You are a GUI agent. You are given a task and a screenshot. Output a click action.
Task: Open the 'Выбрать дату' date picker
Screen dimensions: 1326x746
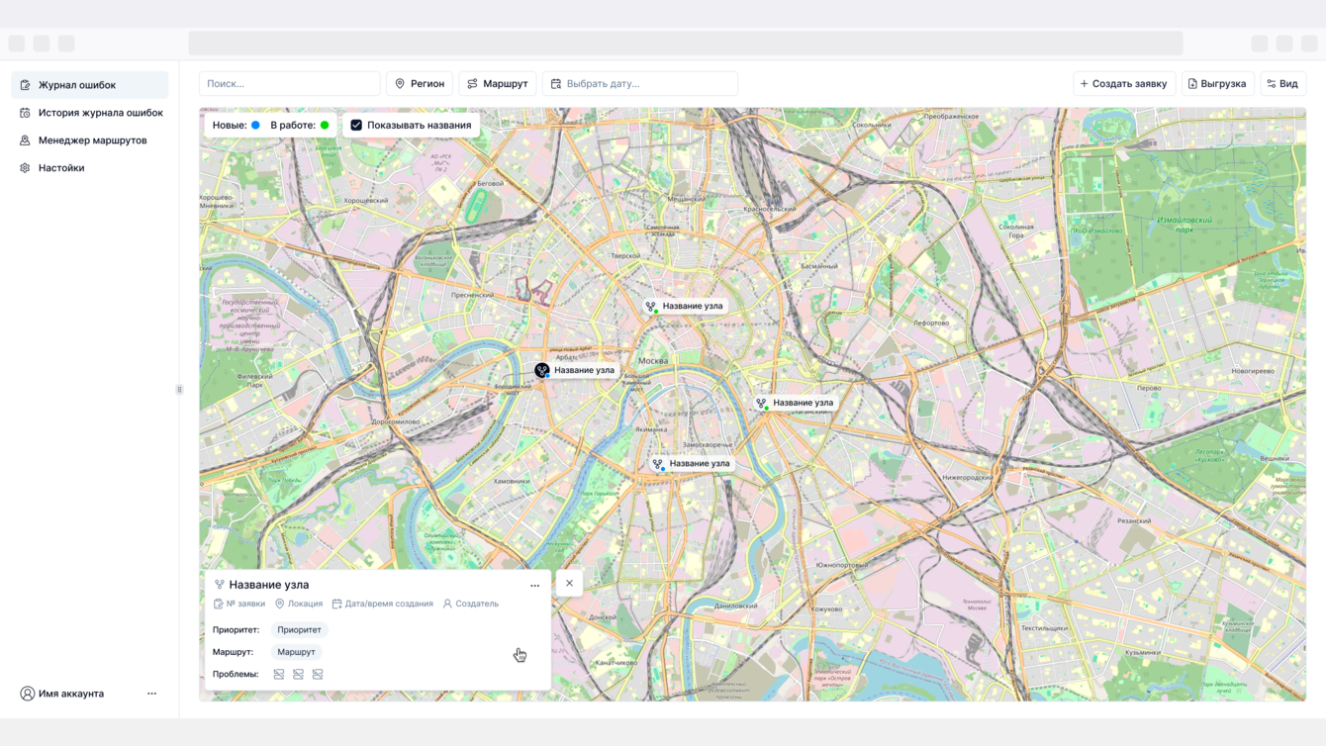pos(640,84)
